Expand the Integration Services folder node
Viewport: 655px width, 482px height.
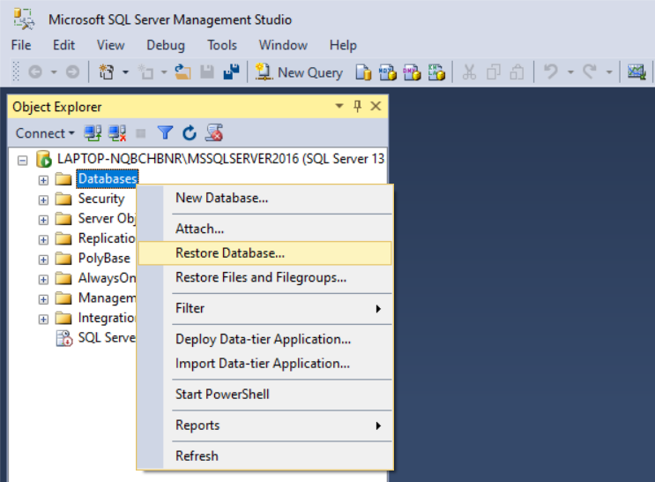click(43, 320)
